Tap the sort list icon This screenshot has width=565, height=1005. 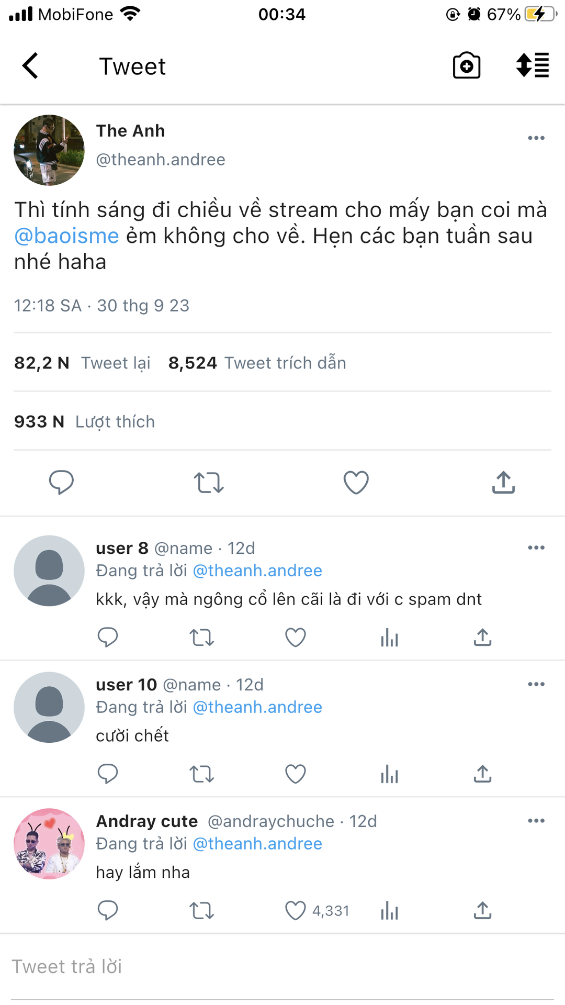tap(532, 66)
